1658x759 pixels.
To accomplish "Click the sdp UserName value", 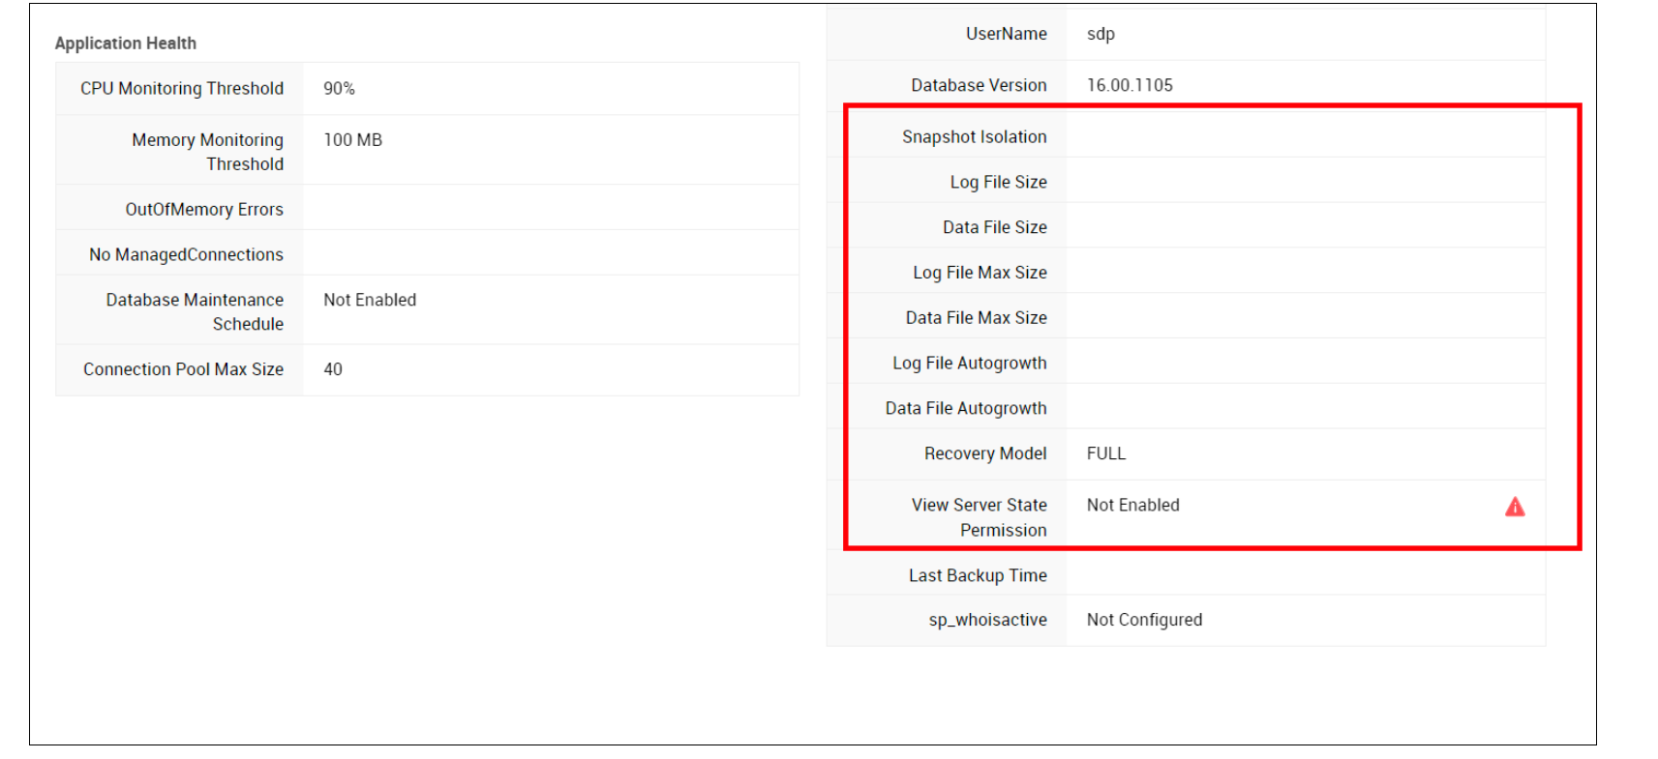I will pos(1100,34).
